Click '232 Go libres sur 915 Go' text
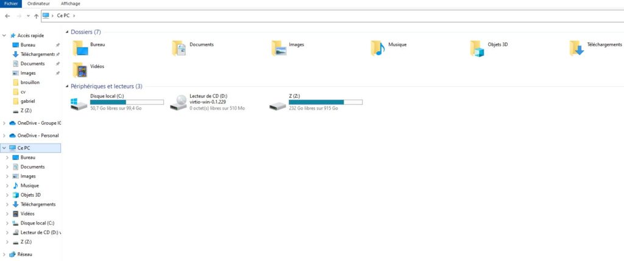 tap(313, 108)
